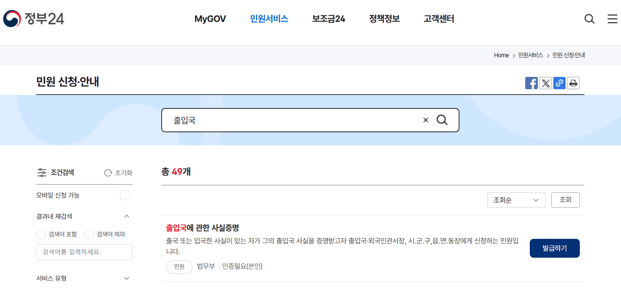
Task: Click the 정부24 logo
Action: (x=34, y=18)
